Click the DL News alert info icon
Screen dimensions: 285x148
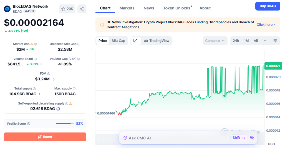tap(102, 24)
